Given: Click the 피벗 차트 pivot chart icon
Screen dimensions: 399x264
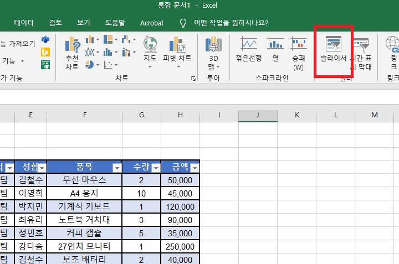Looking at the screenshot, I should pos(178,44).
